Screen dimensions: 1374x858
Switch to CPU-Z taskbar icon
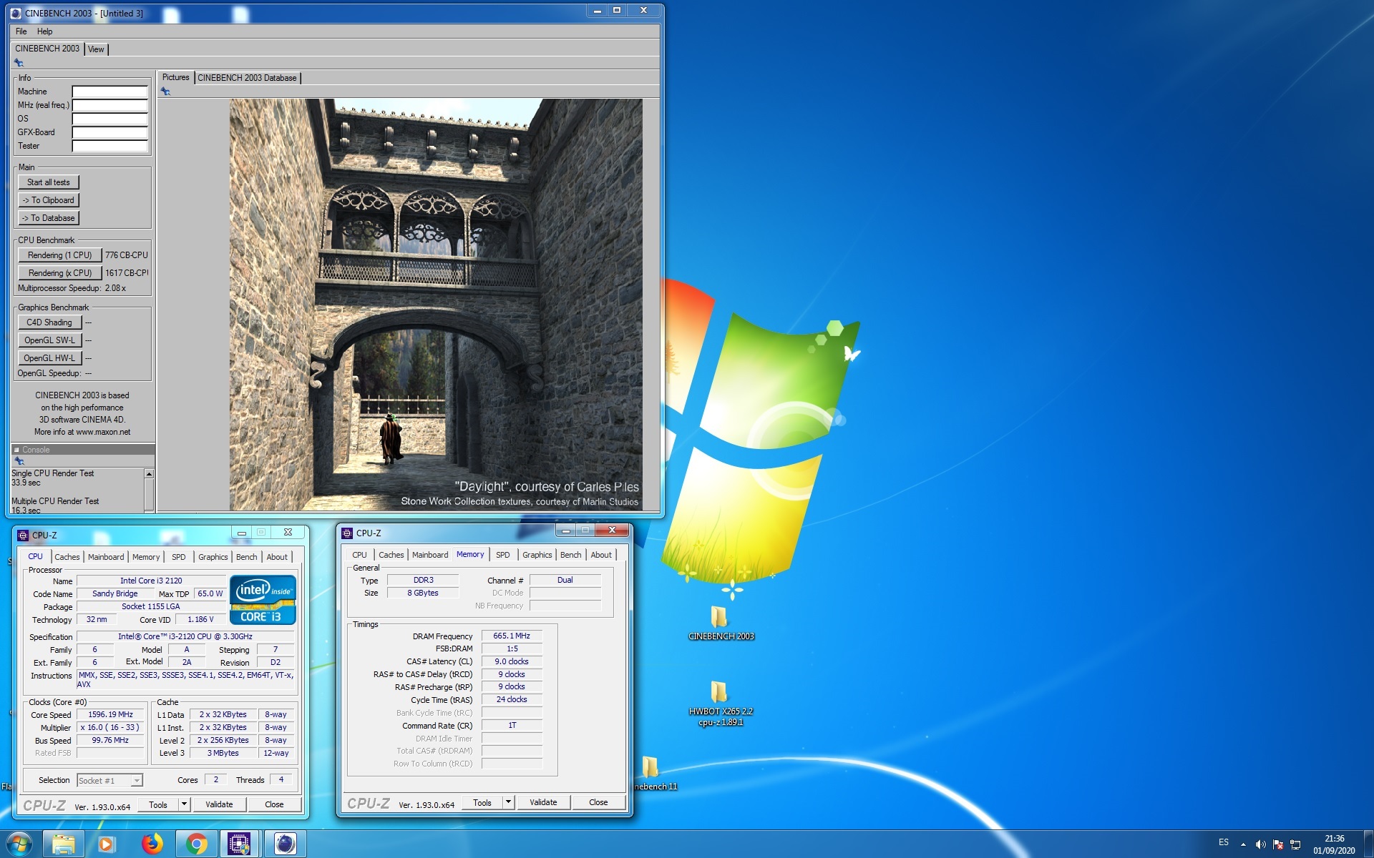click(x=239, y=844)
